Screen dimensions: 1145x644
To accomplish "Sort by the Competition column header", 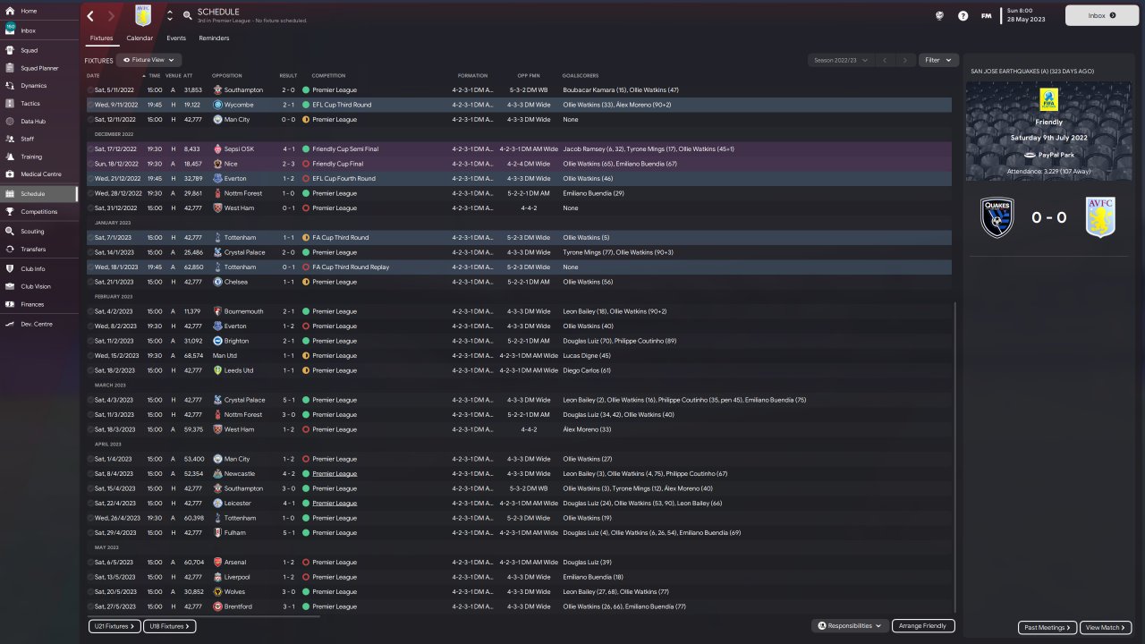I will 328,76.
